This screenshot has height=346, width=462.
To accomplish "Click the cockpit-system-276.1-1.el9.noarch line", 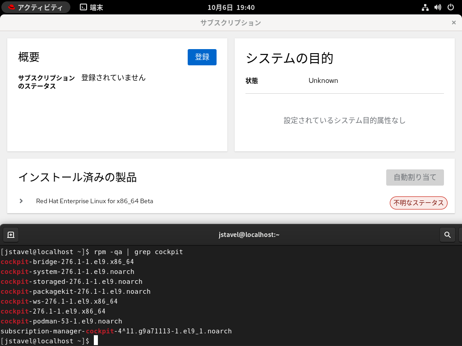I will pos(68,272).
